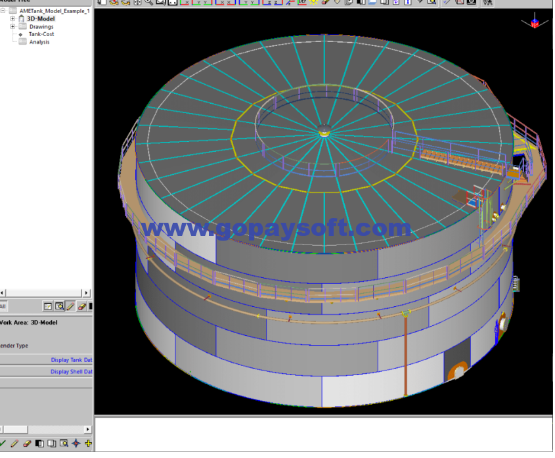
Task: Click the lower panel scroll-right arrow
Action: (87, 429)
